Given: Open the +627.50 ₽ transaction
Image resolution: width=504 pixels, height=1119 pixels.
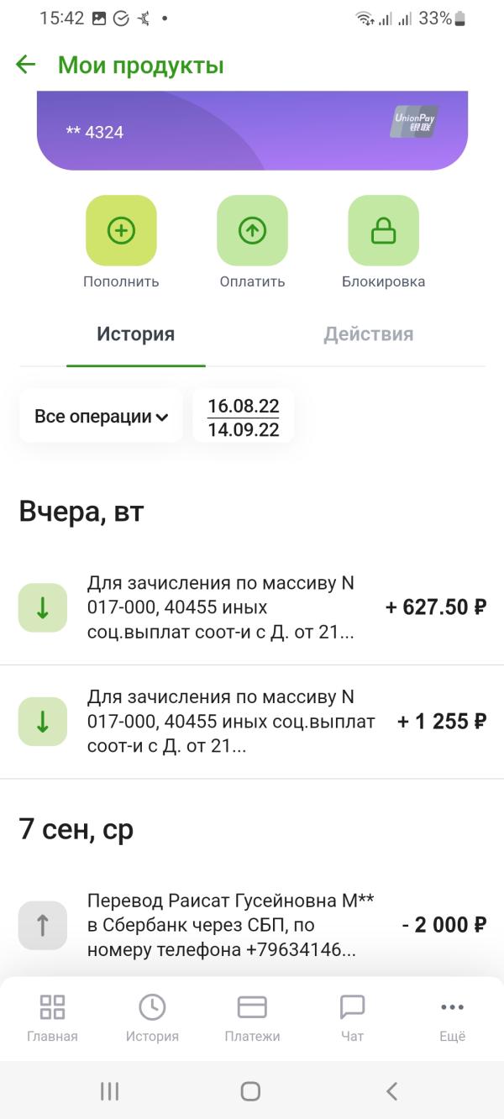Looking at the screenshot, I should pos(252,607).
